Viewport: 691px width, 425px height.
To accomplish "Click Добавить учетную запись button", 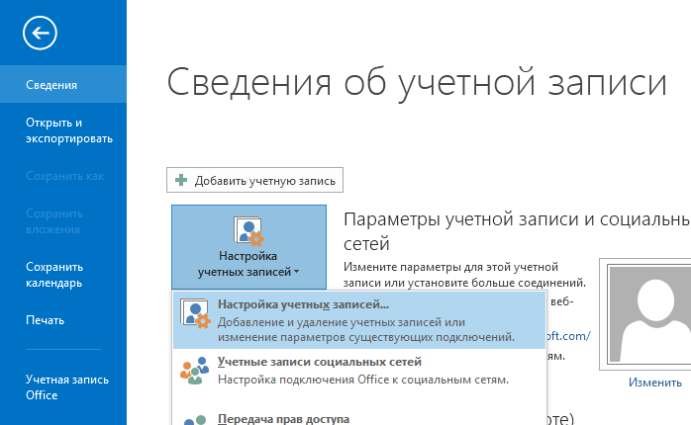I will 254,180.
